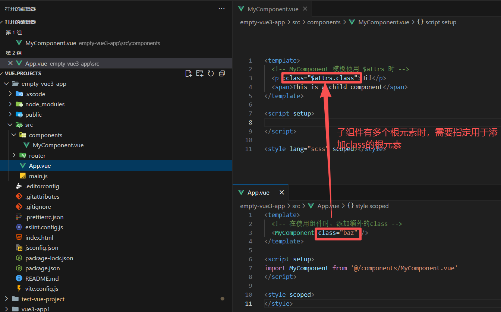Expand the test-vue-project folder

tap(6, 299)
